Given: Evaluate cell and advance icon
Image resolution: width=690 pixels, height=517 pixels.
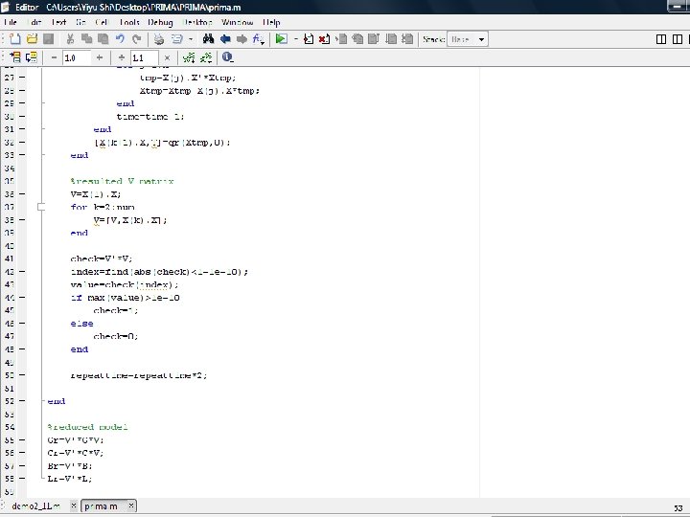Looking at the screenshot, I should coord(32,57).
